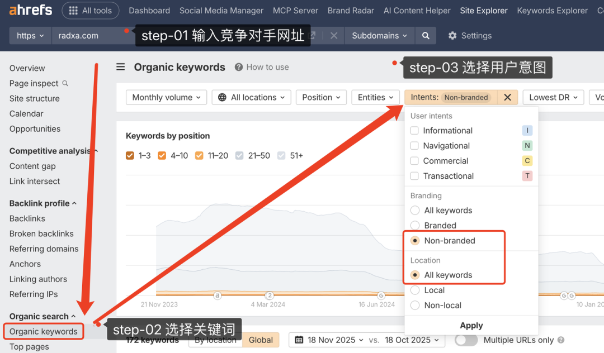Click the search magnifier button

tap(426, 36)
